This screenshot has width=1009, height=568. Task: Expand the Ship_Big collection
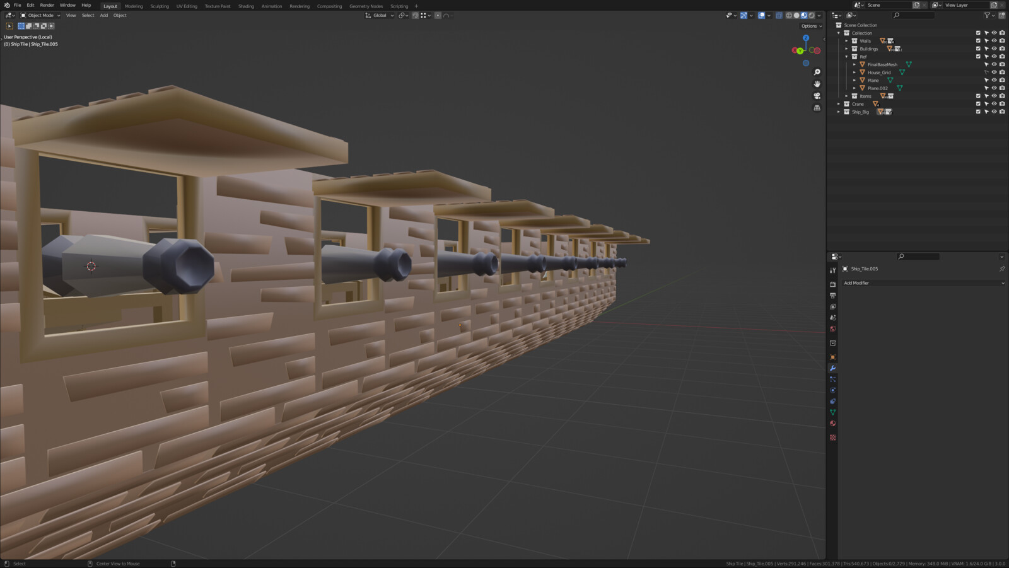839,112
